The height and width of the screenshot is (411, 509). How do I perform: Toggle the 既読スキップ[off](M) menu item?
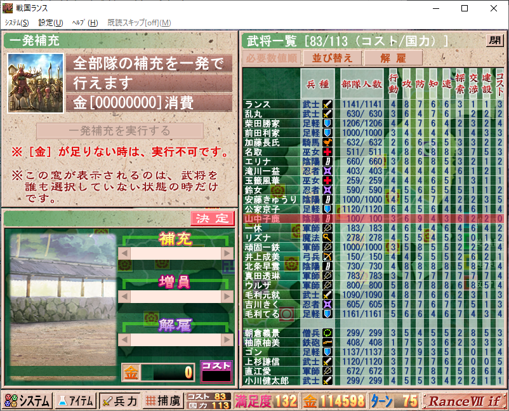click(139, 23)
